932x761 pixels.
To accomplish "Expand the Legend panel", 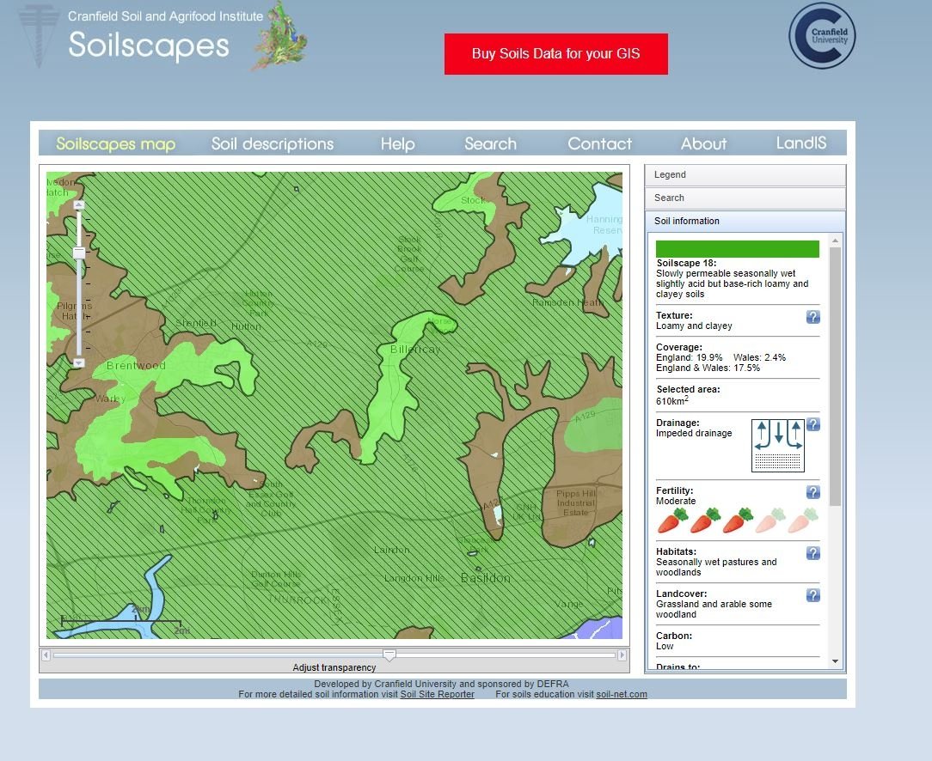I will [x=745, y=175].
